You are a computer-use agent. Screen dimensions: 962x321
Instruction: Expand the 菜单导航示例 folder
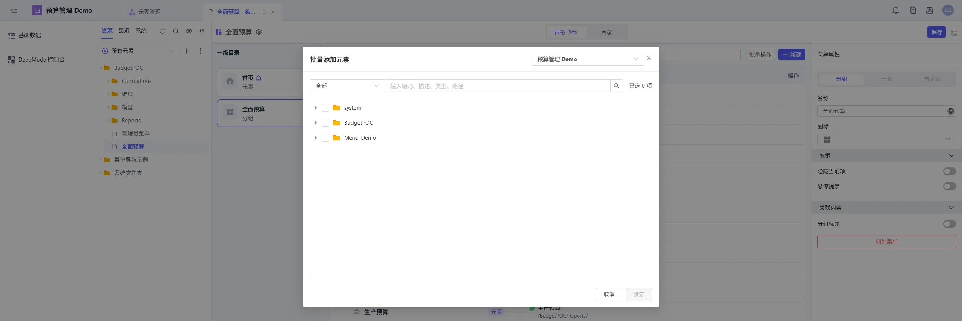pyautogui.click(x=101, y=160)
